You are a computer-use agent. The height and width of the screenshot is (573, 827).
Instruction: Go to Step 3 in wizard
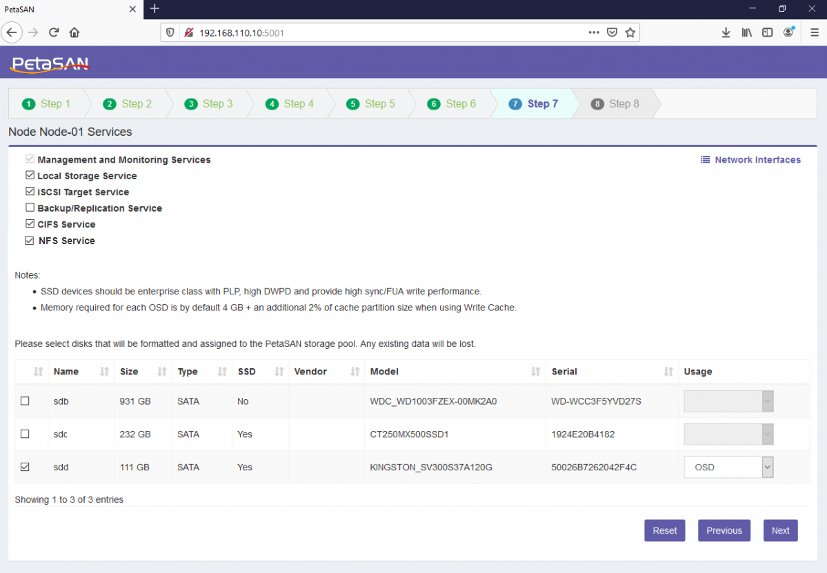point(208,104)
